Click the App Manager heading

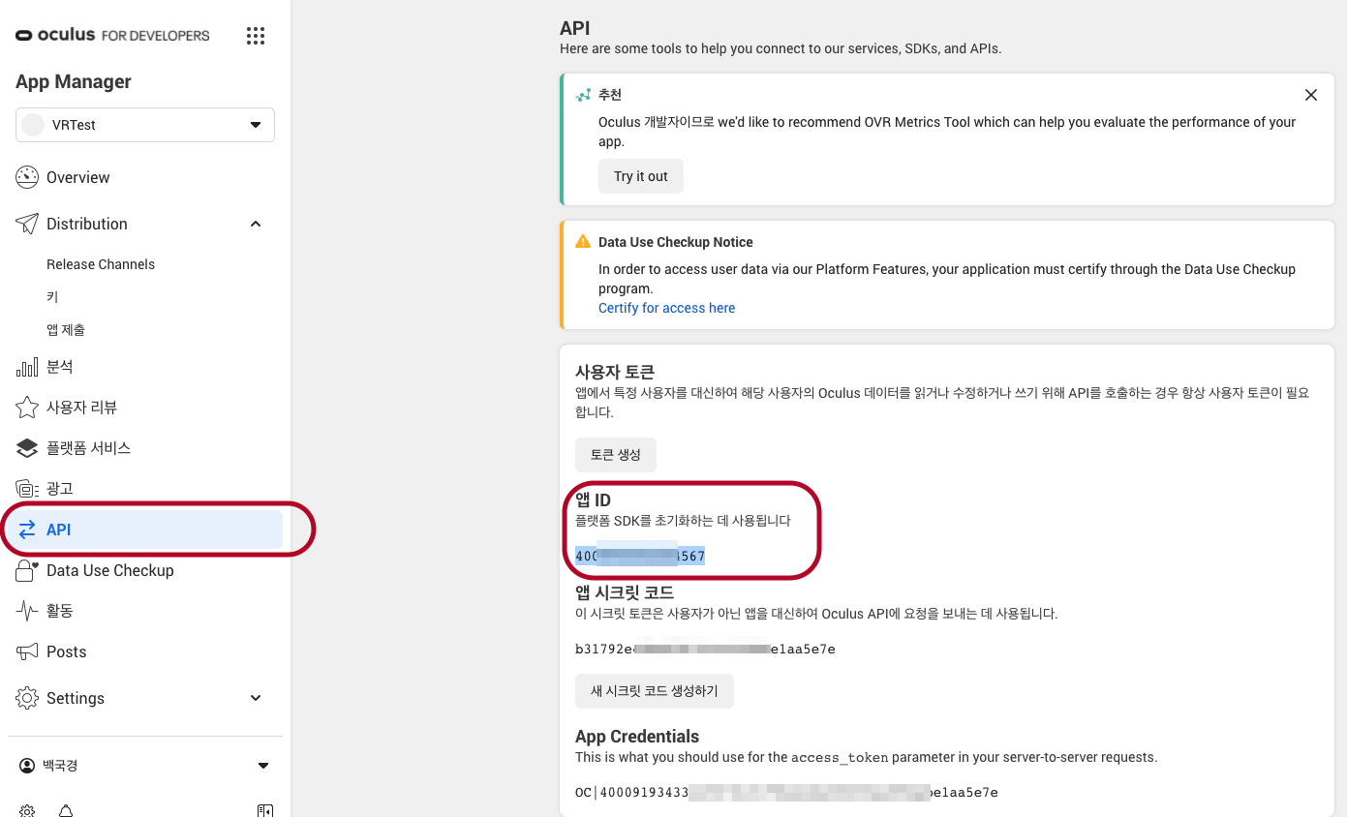74,81
